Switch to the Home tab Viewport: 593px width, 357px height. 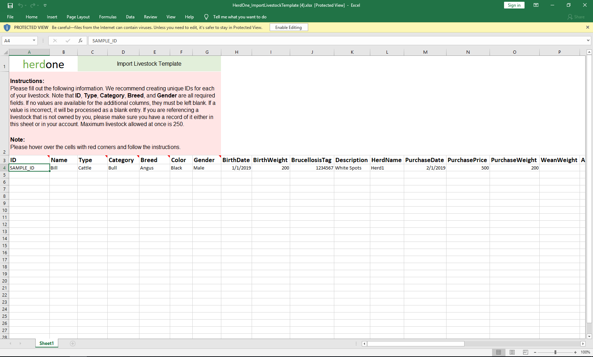pos(31,17)
